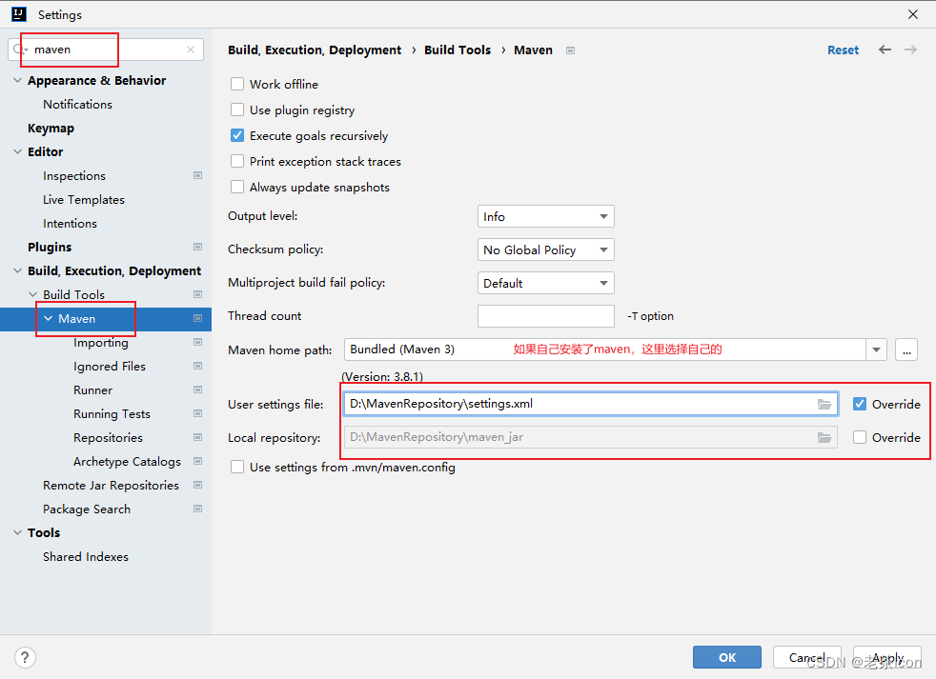
Task: Open Notifications settings page
Action: [x=77, y=105]
